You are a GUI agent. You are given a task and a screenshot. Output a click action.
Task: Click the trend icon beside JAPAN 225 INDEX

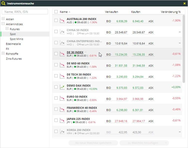tap(62, 120)
